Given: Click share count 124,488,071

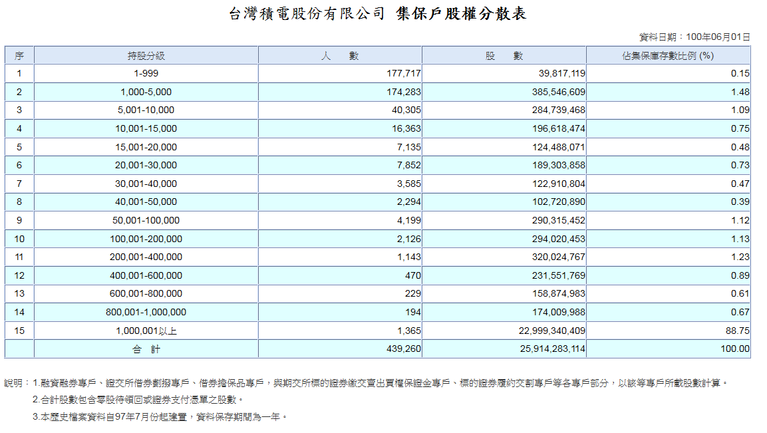Looking at the screenshot, I should [559, 147].
